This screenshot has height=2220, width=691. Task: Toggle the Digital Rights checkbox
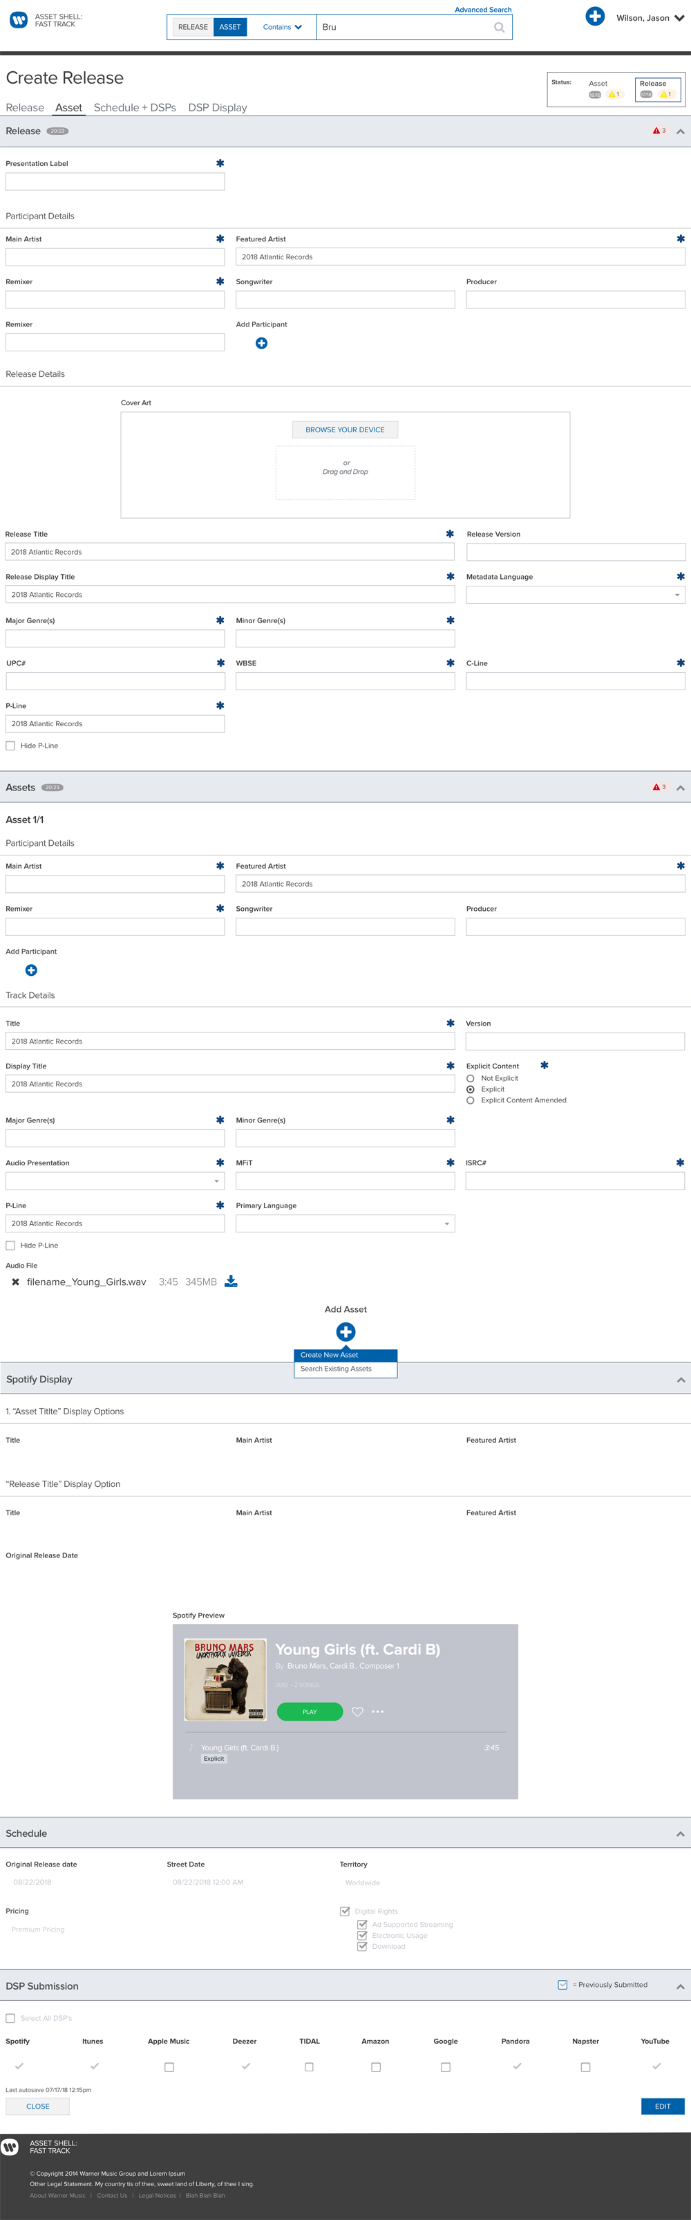pyautogui.click(x=345, y=1911)
